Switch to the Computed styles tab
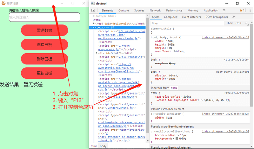The image size is (254, 149). click(170, 17)
